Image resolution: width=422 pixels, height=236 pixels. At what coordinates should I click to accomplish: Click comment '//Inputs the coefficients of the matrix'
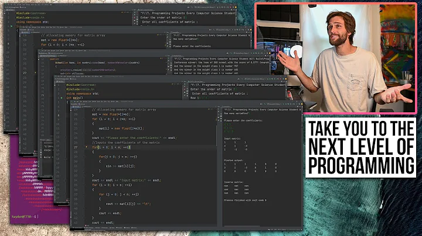tap(126, 143)
